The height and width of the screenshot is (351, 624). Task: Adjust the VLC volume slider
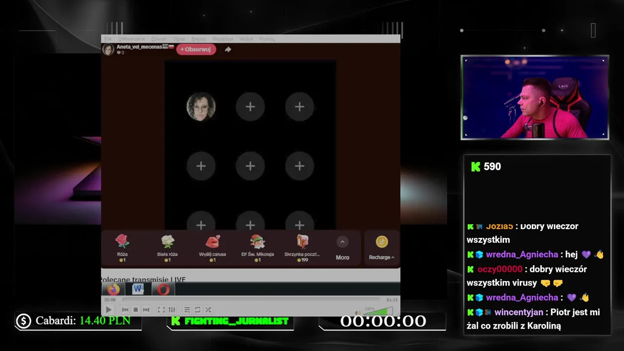[378, 312]
